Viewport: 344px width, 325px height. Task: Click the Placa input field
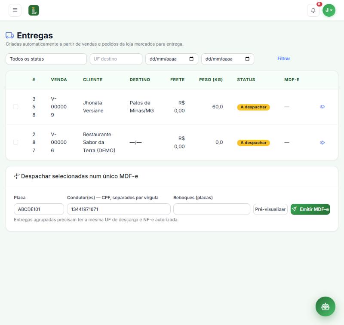pos(39,209)
